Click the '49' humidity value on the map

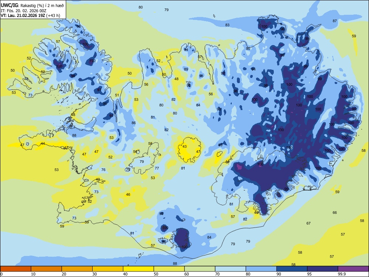click(98, 179)
